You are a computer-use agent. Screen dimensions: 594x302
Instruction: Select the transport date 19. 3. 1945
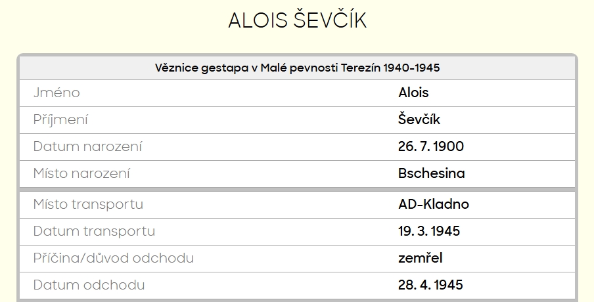pos(429,231)
